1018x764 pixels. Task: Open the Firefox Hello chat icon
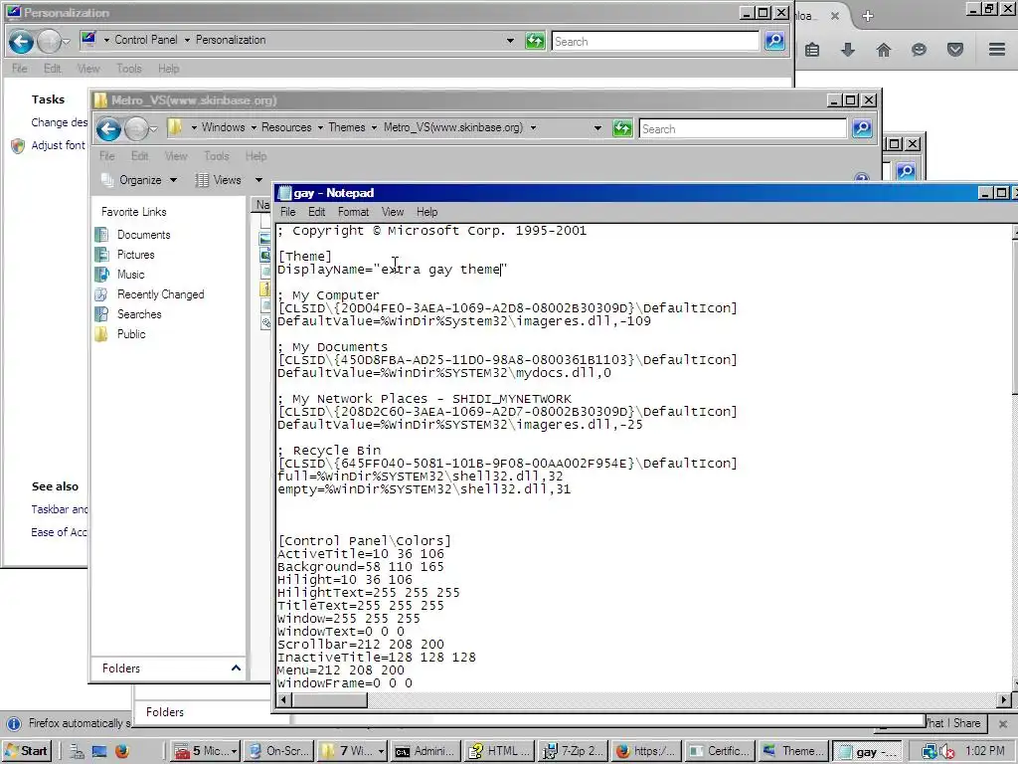pyautogui.click(x=919, y=50)
